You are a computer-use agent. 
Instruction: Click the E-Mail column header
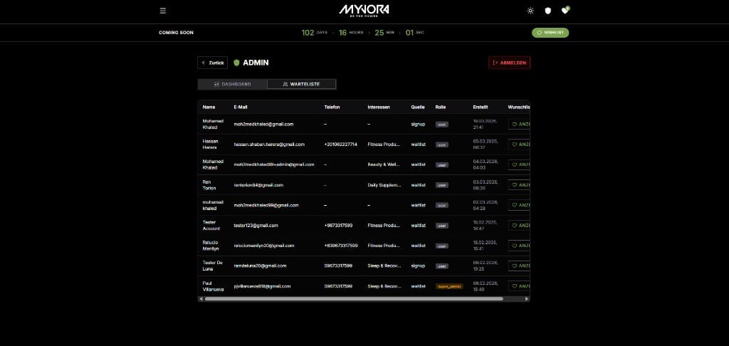point(241,107)
